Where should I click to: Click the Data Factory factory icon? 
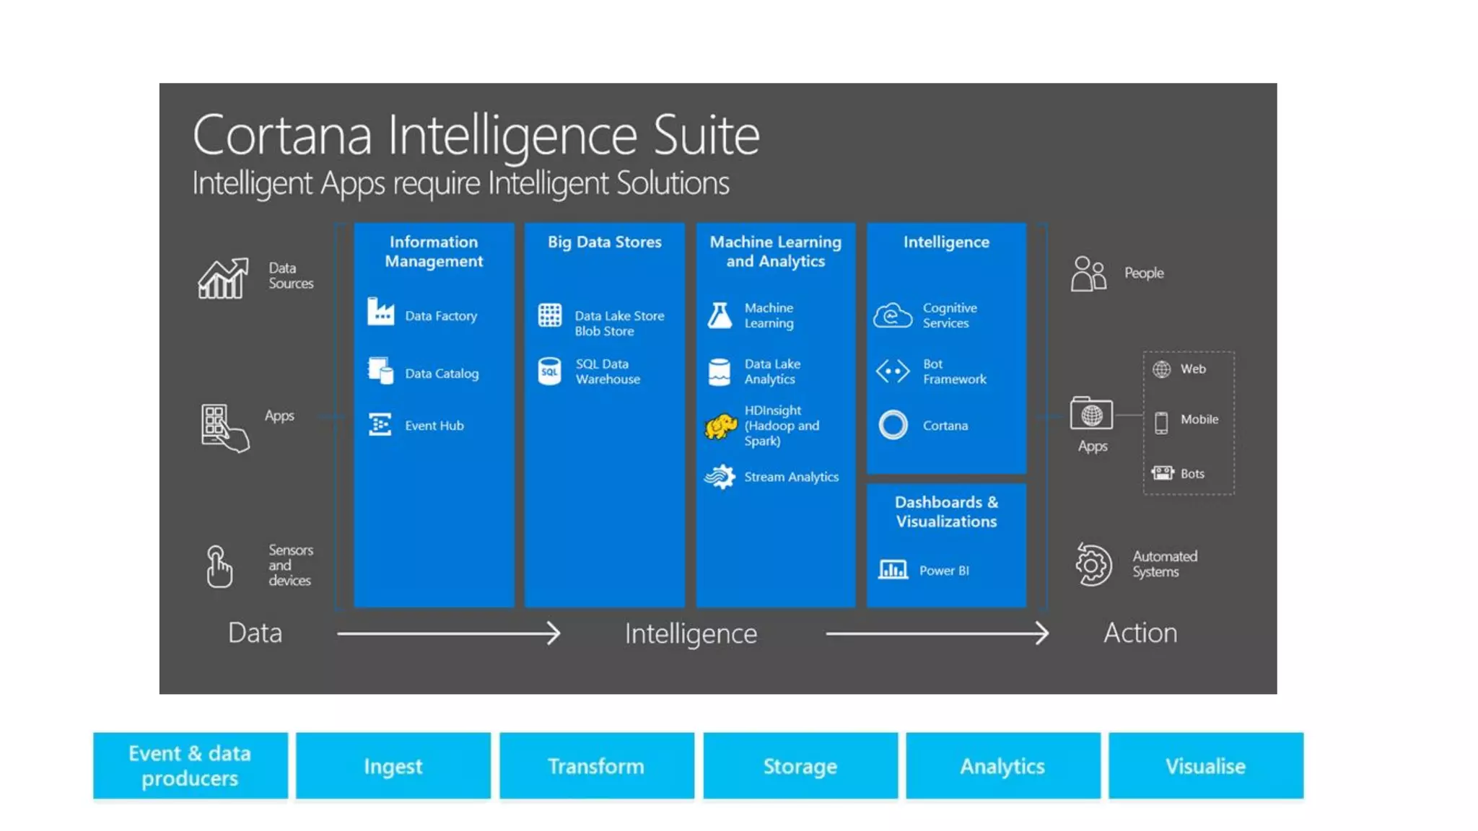(380, 312)
